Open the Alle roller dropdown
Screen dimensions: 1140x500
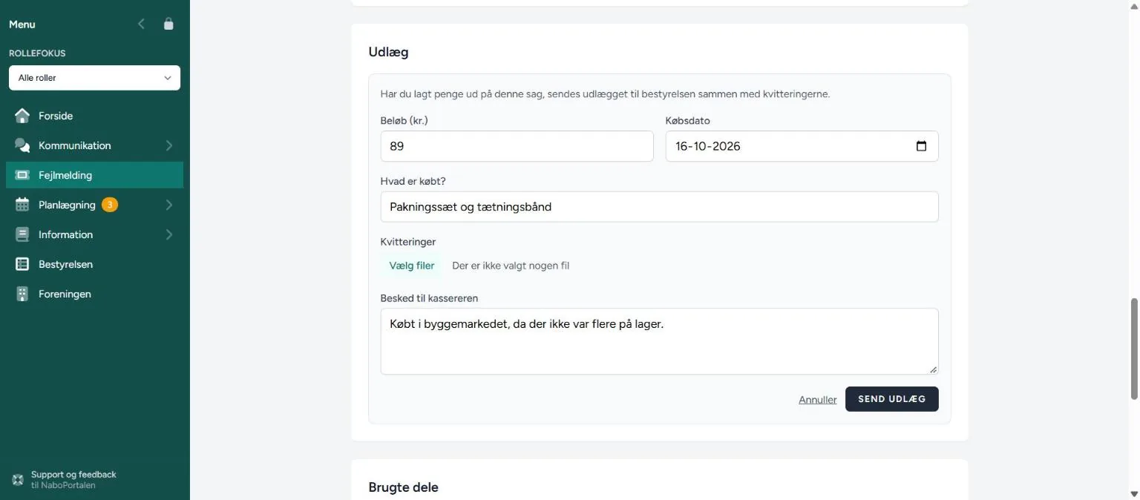point(94,78)
